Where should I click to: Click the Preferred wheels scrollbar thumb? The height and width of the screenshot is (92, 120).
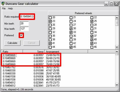pos(117,23)
